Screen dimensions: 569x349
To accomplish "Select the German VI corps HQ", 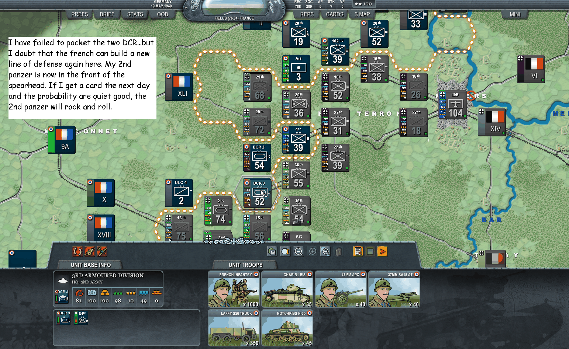I will [x=531, y=69].
